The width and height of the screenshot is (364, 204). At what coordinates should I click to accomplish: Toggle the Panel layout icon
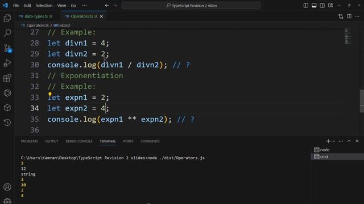tap(314, 5)
